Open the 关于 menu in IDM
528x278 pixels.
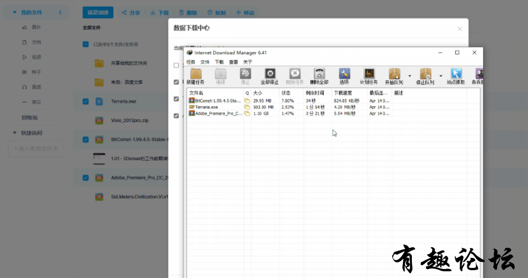(x=247, y=62)
